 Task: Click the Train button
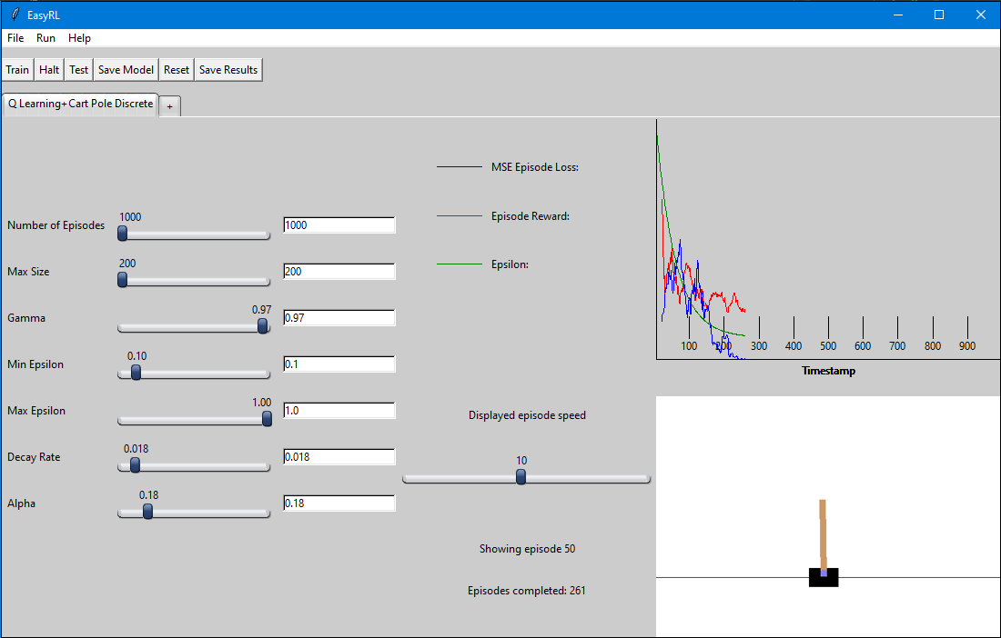17,70
